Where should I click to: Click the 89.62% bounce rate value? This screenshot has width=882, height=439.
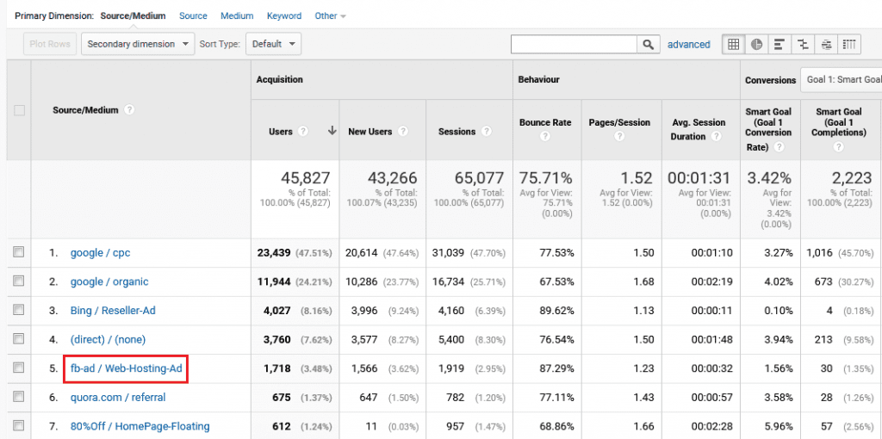(556, 311)
